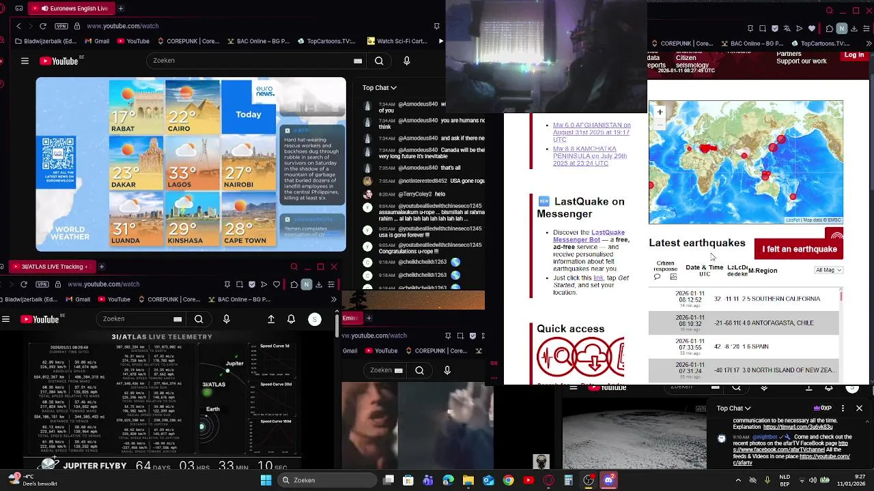874x491 pixels.
Task: Activate voice search microphone in Euronews window
Action: coord(407,61)
